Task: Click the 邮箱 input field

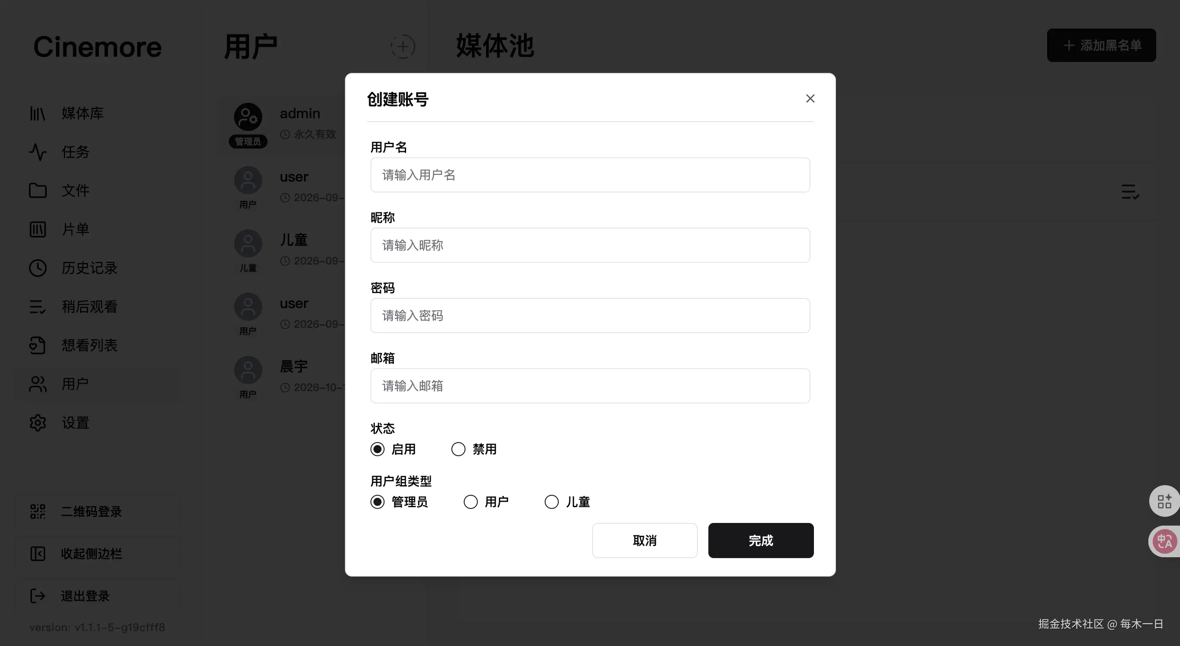Action: pos(590,386)
